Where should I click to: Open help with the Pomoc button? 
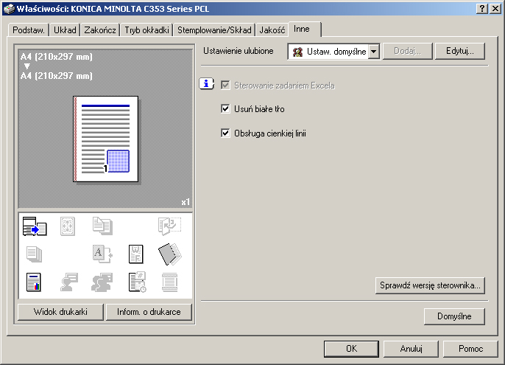click(470, 349)
